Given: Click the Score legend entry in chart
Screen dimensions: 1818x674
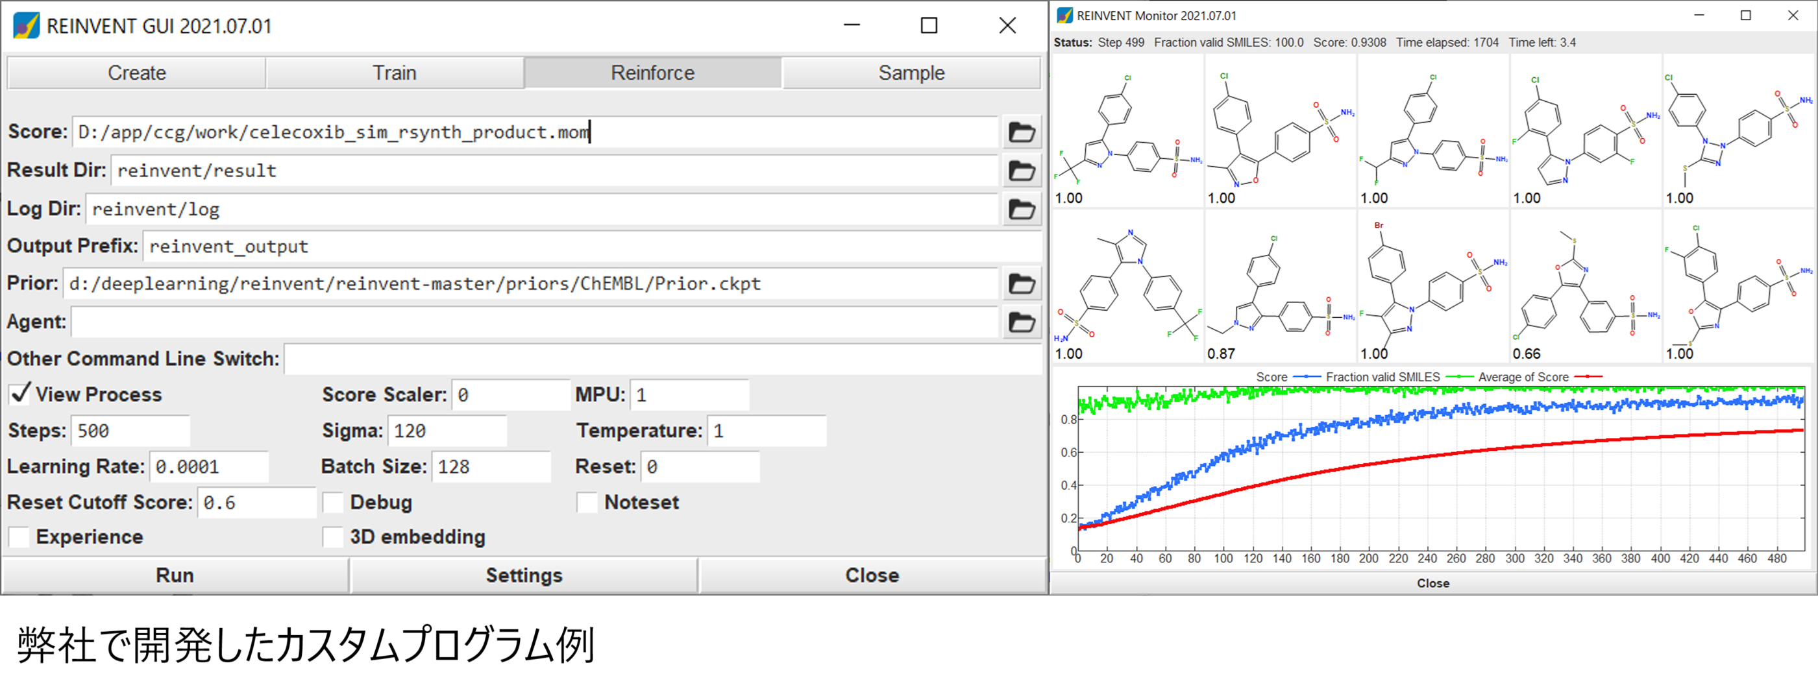Looking at the screenshot, I should click(1288, 377).
